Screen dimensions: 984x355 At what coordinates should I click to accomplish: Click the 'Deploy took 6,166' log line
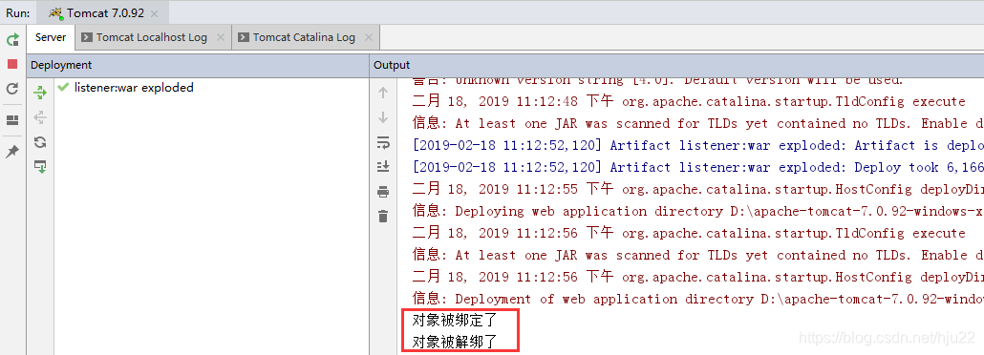click(697, 167)
